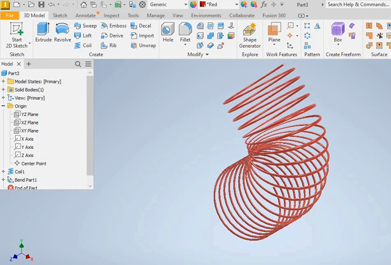Click the red appearance color swatch
This screenshot has width=391, height=265.
[203, 5]
